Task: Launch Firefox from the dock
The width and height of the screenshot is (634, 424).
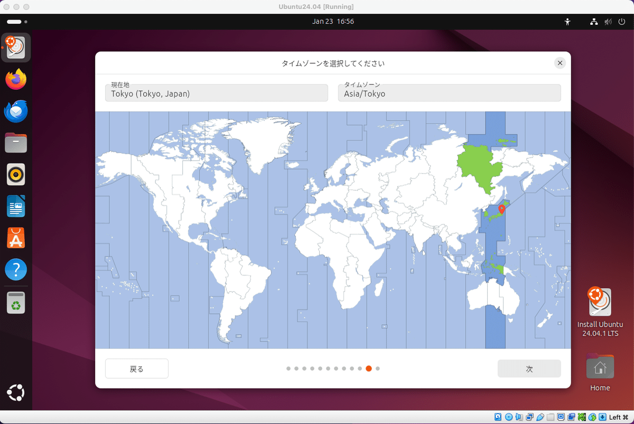Action: (16, 80)
